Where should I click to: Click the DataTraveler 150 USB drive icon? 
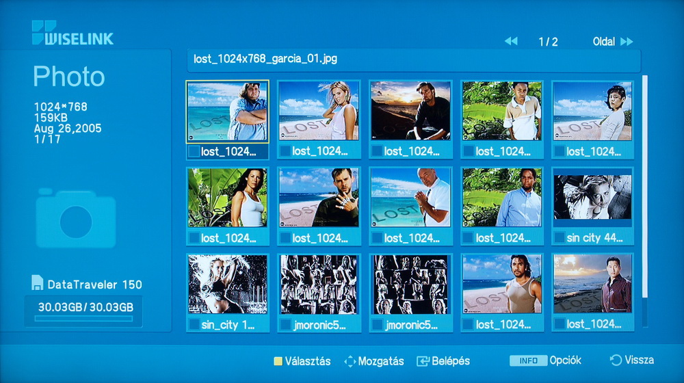(37, 283)
